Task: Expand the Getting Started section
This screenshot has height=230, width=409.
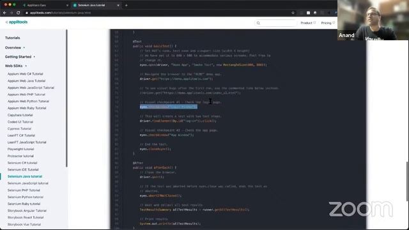Action: [x=20, y=57]
